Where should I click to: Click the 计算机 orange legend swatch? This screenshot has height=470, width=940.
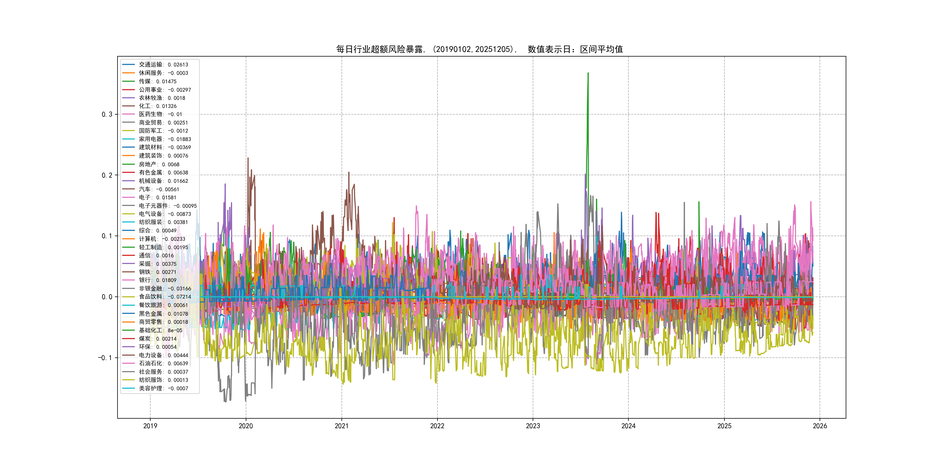click(129, 239)
